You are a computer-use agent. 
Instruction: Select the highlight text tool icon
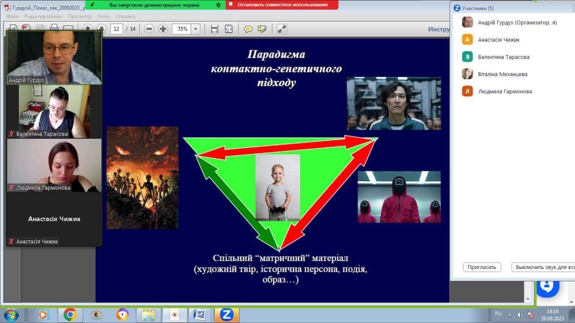(x=262, y=29)
